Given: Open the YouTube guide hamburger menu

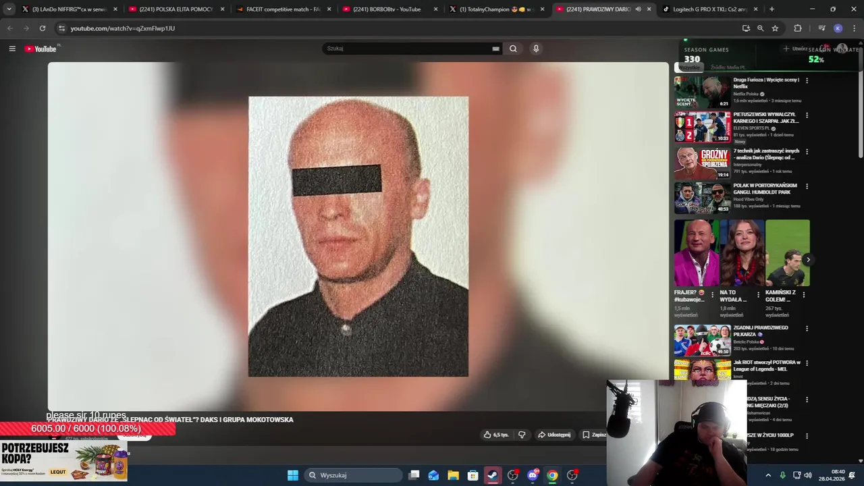Looking at the screenshot, I should [12, 49].
